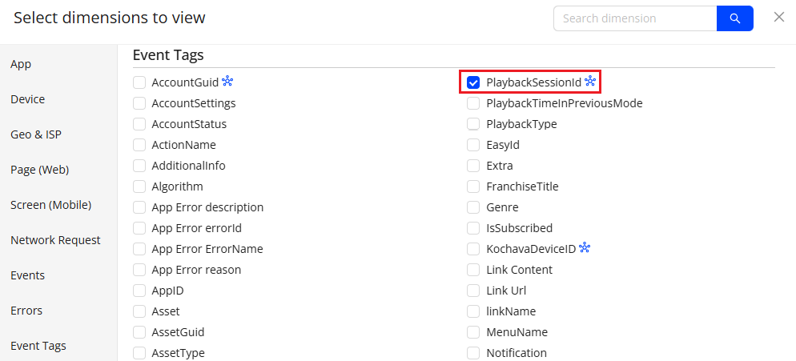
Task: Click into the Search dimension field
Action: 634,18
